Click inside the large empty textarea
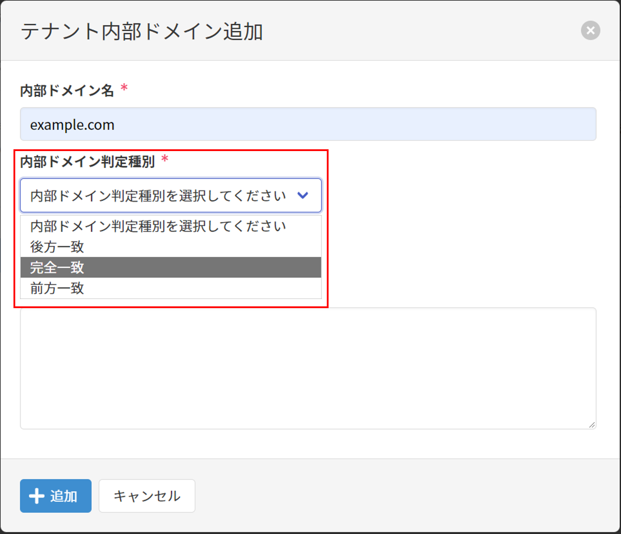This screenshot has width=621, height=534. [x=308, y=369]
